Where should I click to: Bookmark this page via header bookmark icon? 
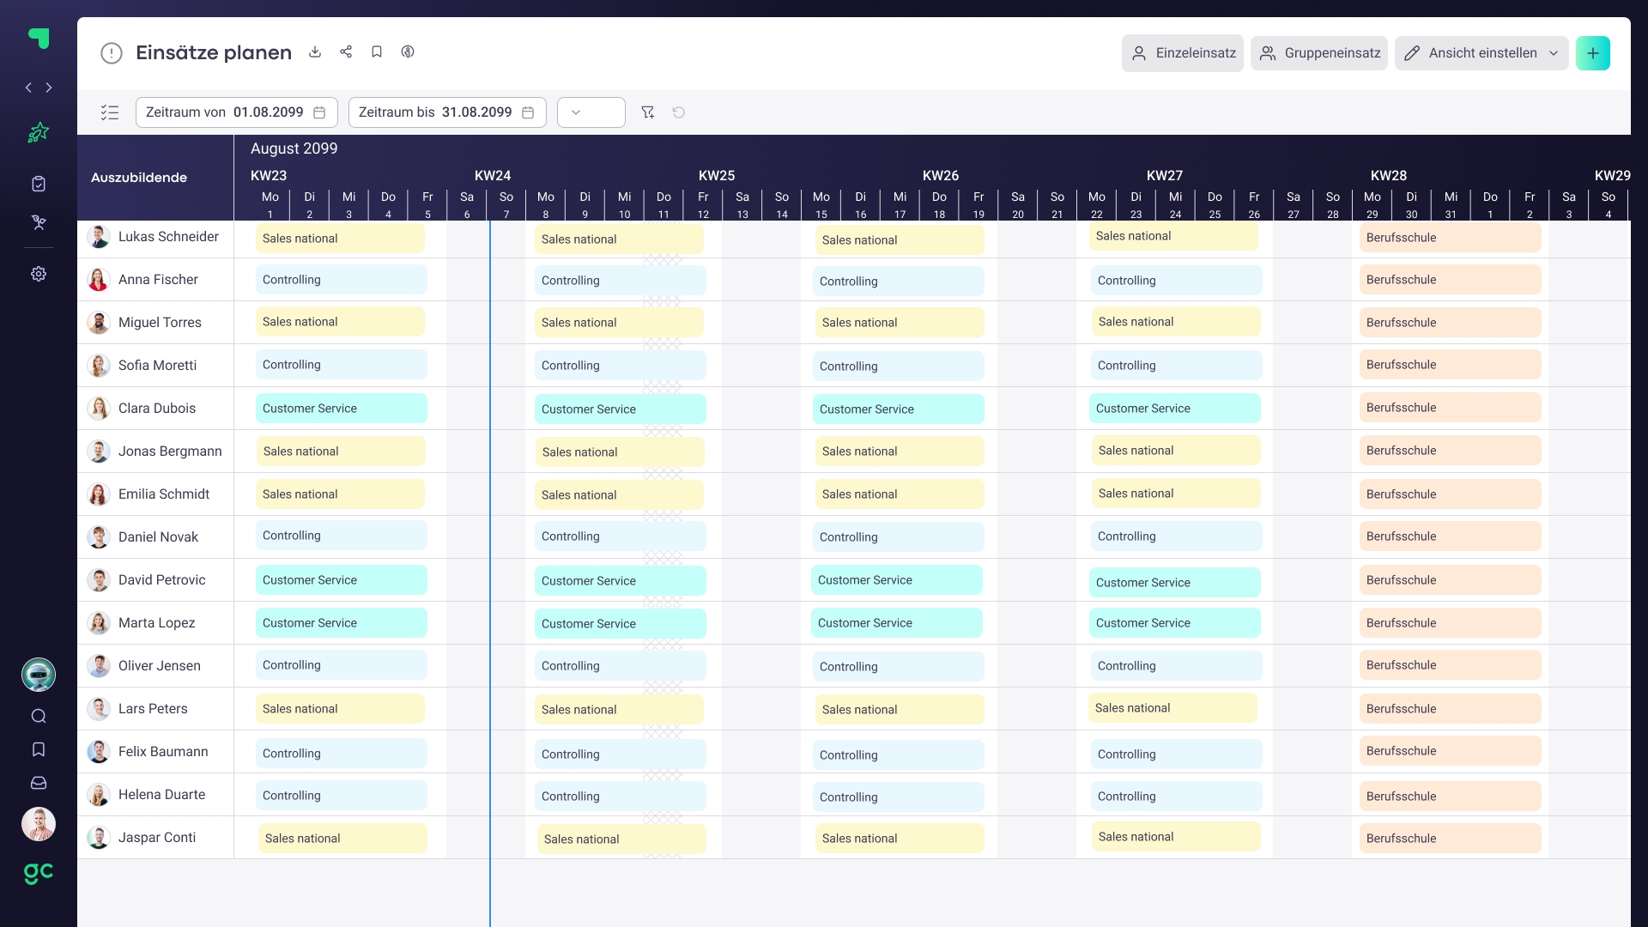pyautogui.click(x=377, y=52)
